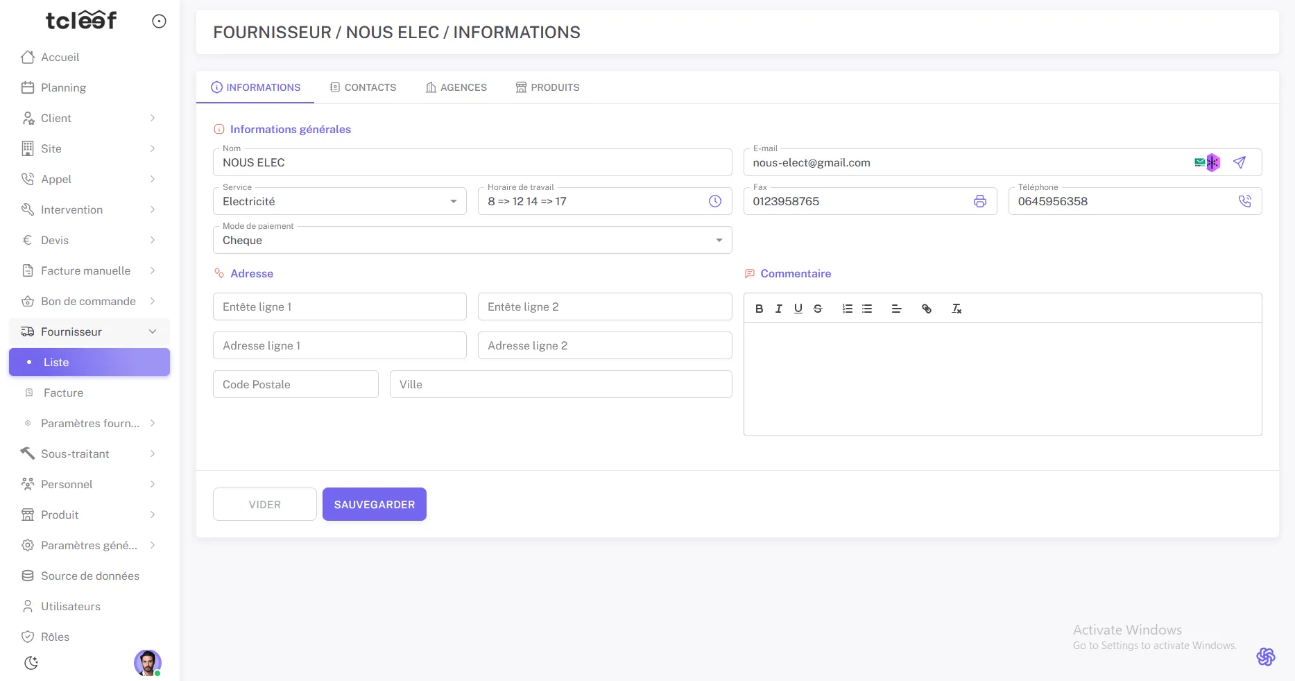Click the telephone call icon
Screen dimensions: 1295x681
[1244, 201]
